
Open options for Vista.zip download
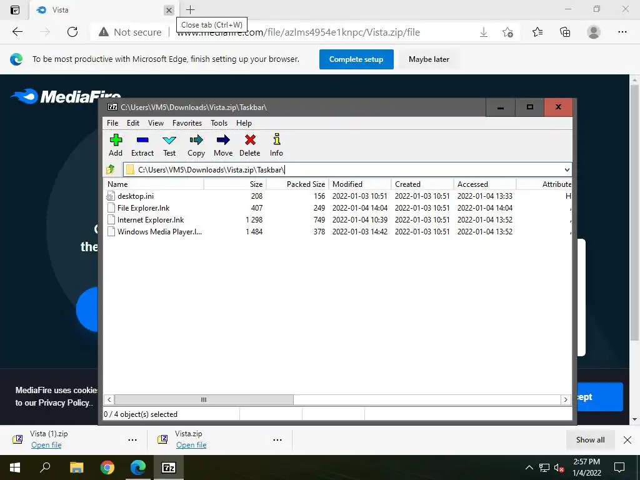tap(277, 440)
